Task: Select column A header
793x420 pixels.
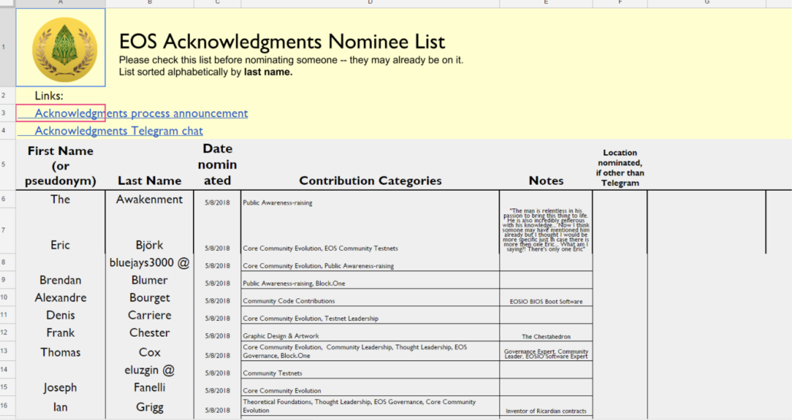Action: [61, 3]
